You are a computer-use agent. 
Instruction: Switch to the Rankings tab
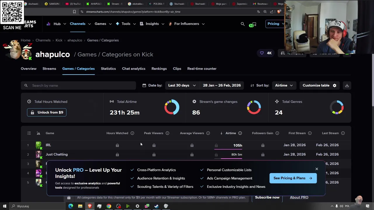(x=159, y=69)
